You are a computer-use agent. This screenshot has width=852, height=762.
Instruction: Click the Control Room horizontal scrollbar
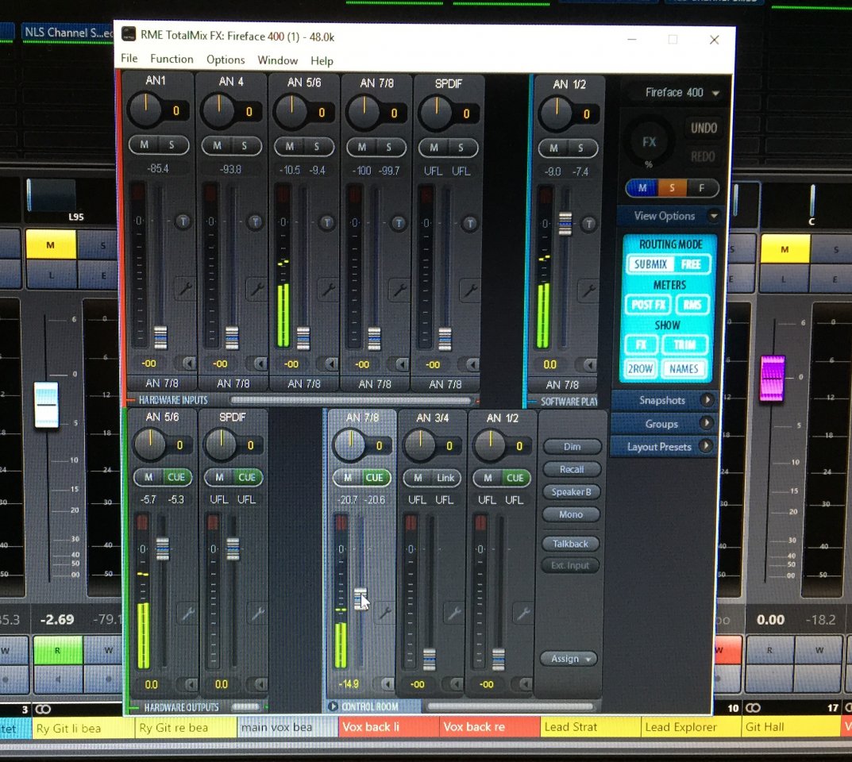[510, 706]
